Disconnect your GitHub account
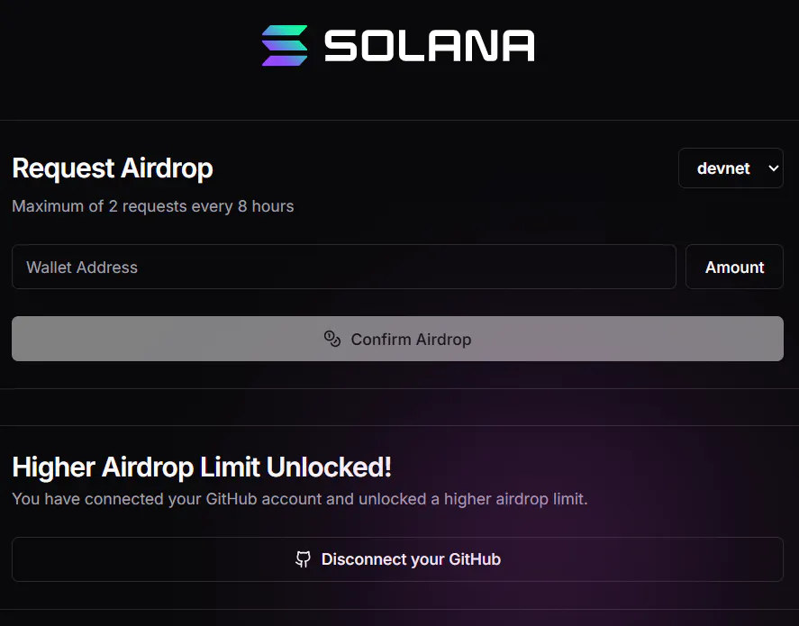The width and height of the screenshot is (799, 626). coord(397,559)
